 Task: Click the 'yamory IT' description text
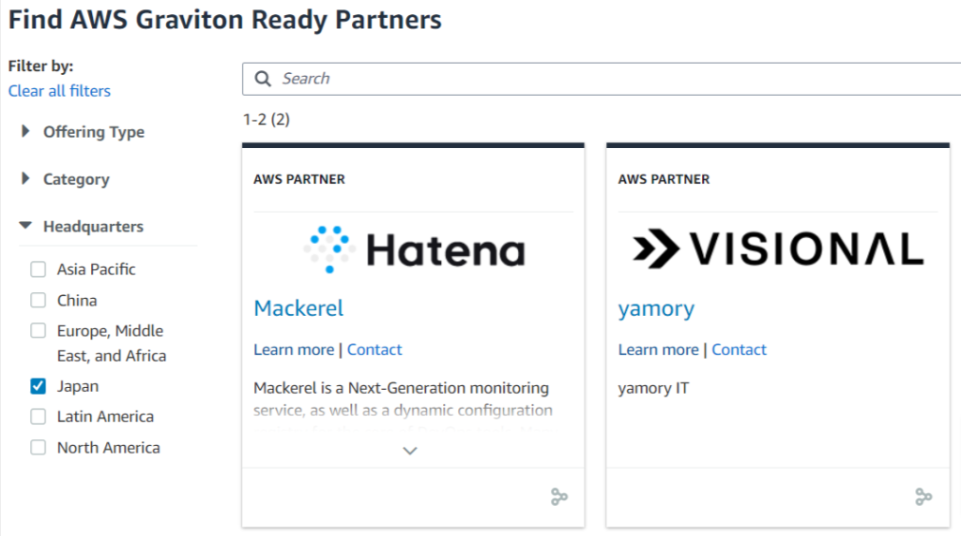(x=653, y=389)
